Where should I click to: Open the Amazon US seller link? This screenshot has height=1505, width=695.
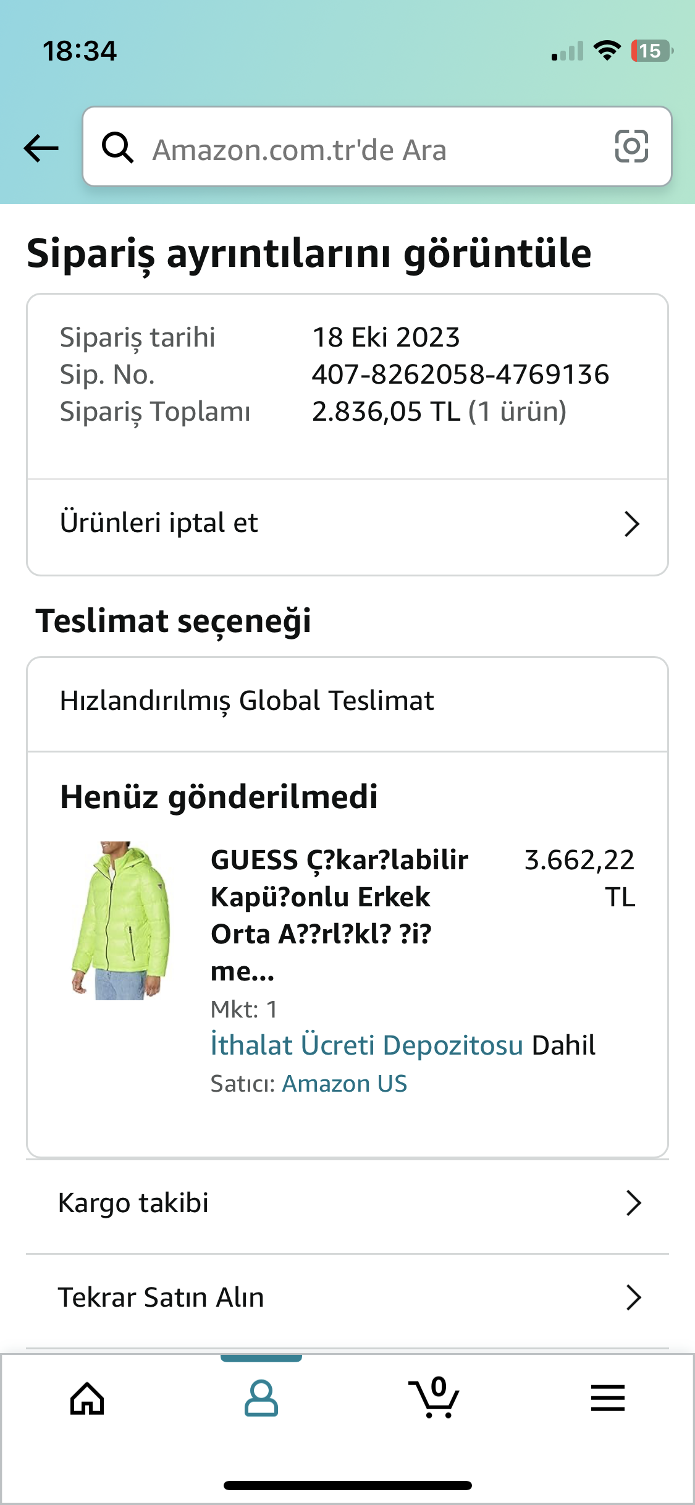(x=344, y=1084)
